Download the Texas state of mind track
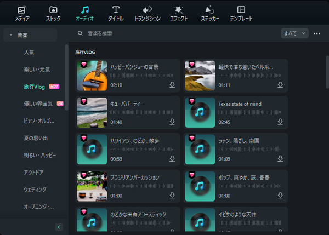329x235 pixels. (280, 122)
